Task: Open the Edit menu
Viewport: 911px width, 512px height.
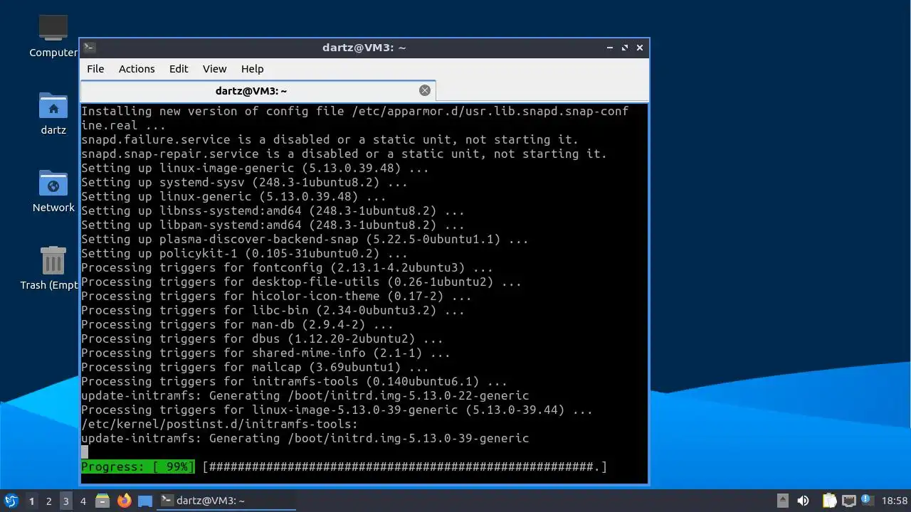Action: tap(179, 69)
